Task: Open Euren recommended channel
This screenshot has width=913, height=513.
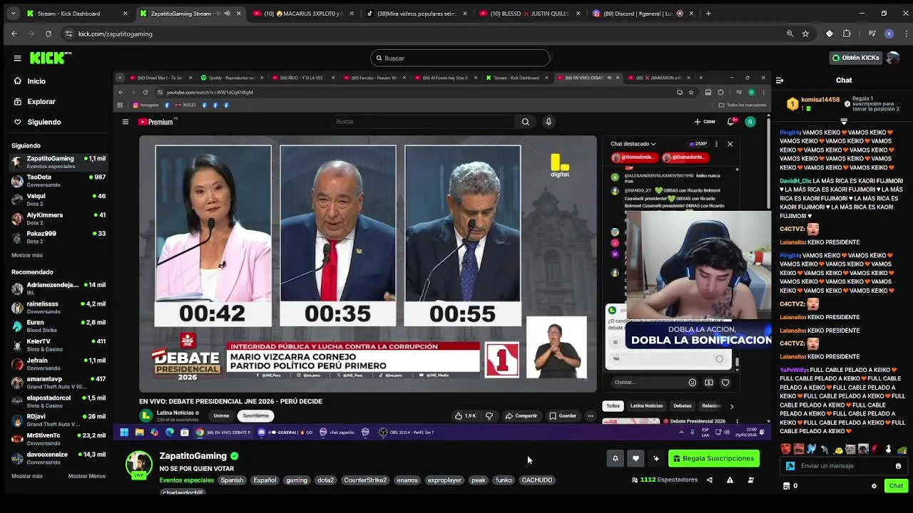Action: [57, 326]
